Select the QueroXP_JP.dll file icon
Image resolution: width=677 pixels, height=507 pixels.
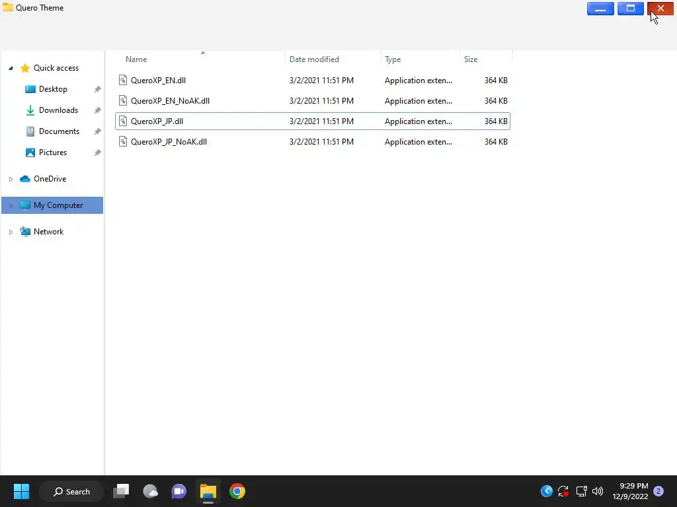123,121
